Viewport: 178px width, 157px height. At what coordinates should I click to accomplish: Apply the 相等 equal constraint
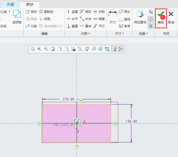pos(99,19)
